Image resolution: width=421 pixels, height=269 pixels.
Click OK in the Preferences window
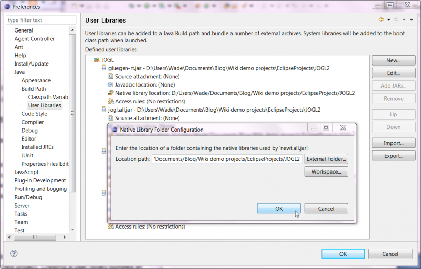click(x=343, y=254)
